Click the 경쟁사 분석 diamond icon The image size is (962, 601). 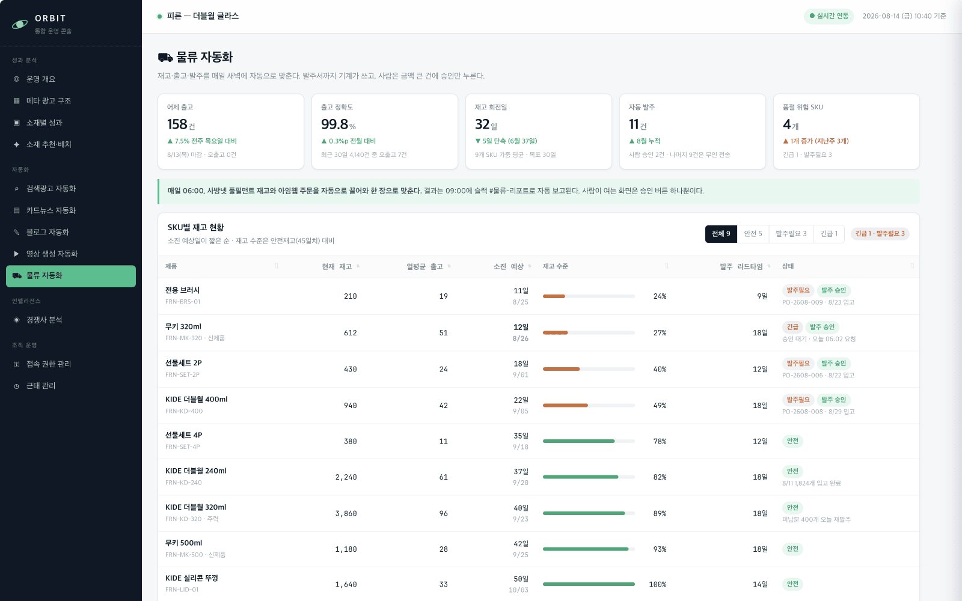point(16,320)
